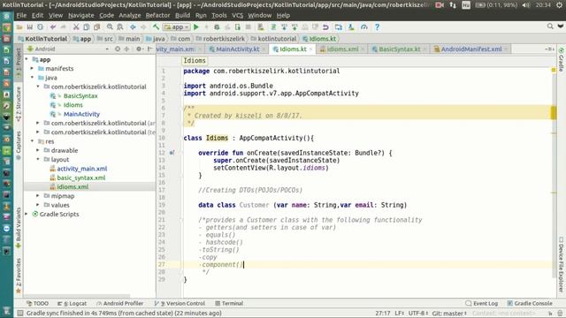Switch to the idioms.xml editor tab
This screenshot has height=318, width=566.
[x=342, y=49]
